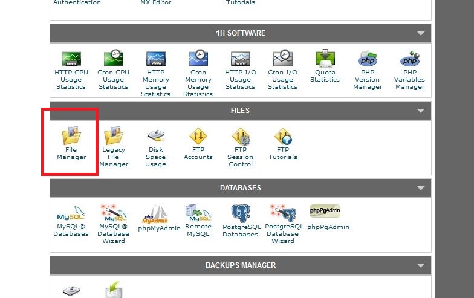
Task: Open the File Manager folder icon
Action: (71, 135)
